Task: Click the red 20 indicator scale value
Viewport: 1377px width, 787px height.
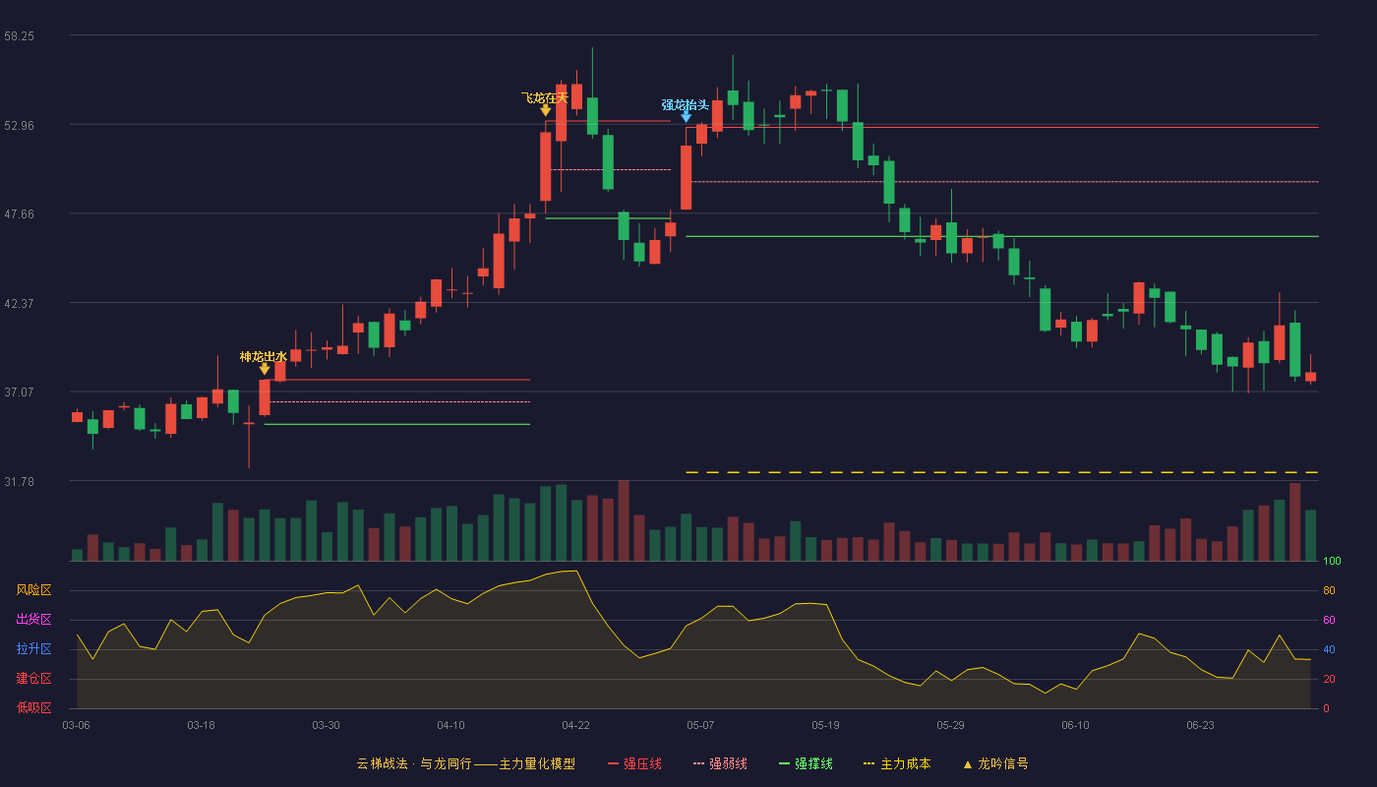Action: point(1329,679)
